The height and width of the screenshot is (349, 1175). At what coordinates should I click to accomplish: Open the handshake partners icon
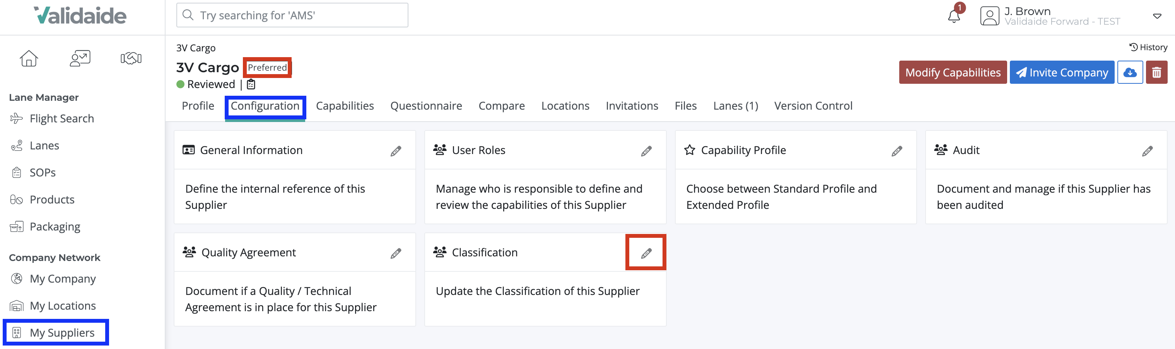(131, 58)
